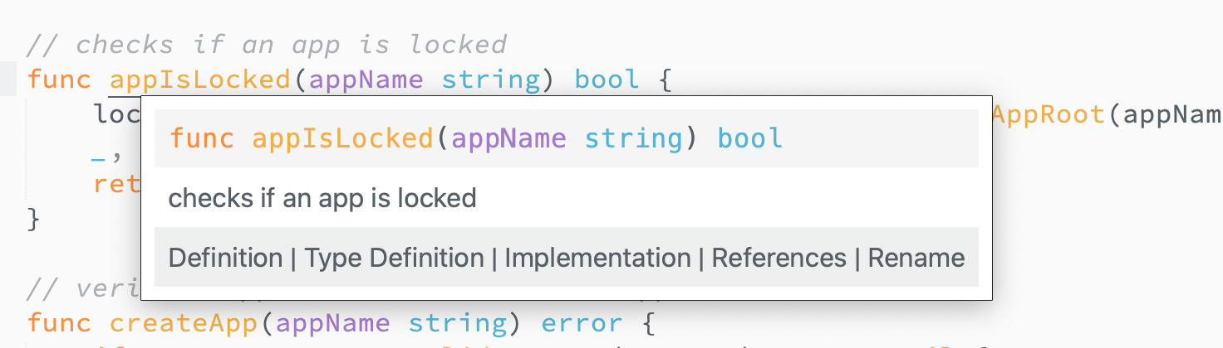Screen dimensions: 1223x348
Task: Click the popup description "checks if an app is locked"
Action: pyautogui.click(x=322, y=198)
